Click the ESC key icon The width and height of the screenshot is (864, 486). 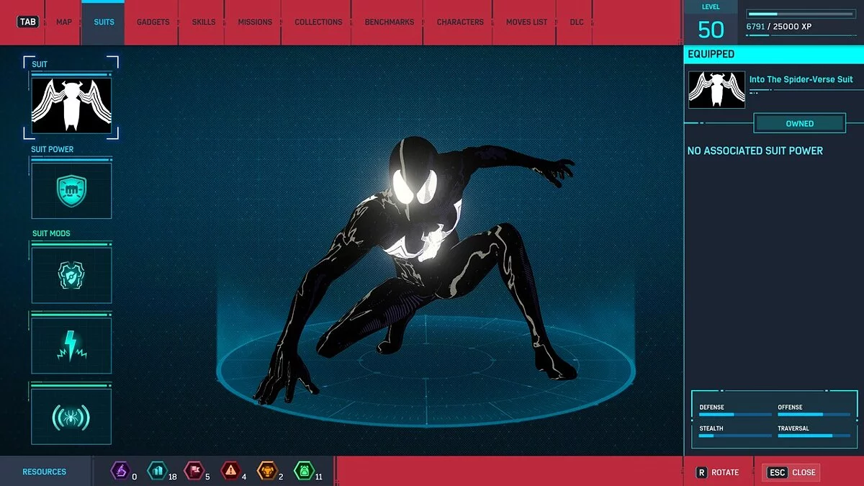pos(777,472)
